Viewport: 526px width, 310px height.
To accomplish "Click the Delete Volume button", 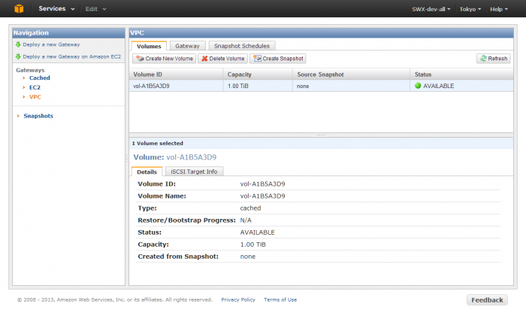I will pos(222,59).
